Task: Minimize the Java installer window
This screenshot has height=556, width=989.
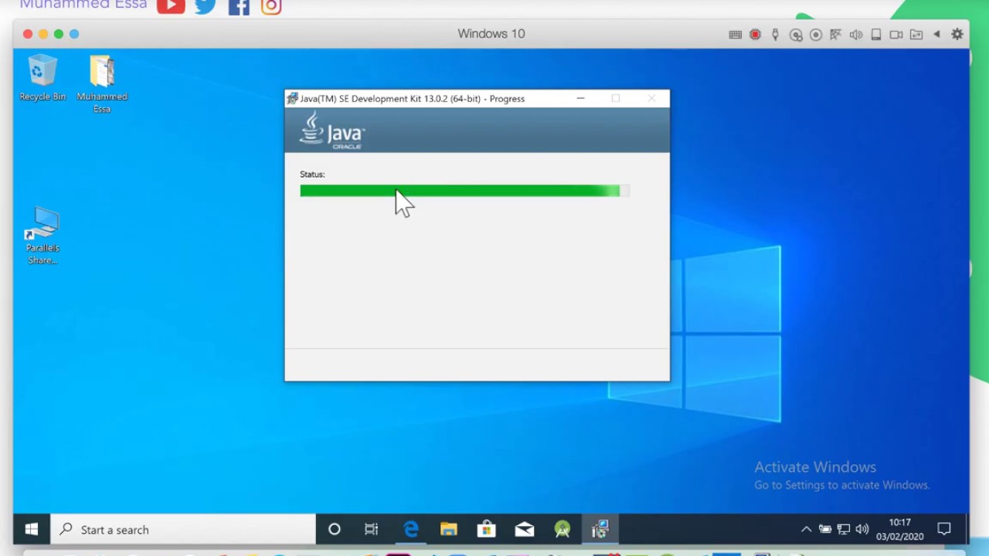Action: pos(580,98)
